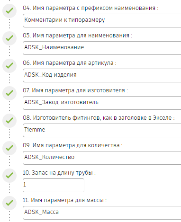Click the ADSK_Количество input field

coord(102,158)
